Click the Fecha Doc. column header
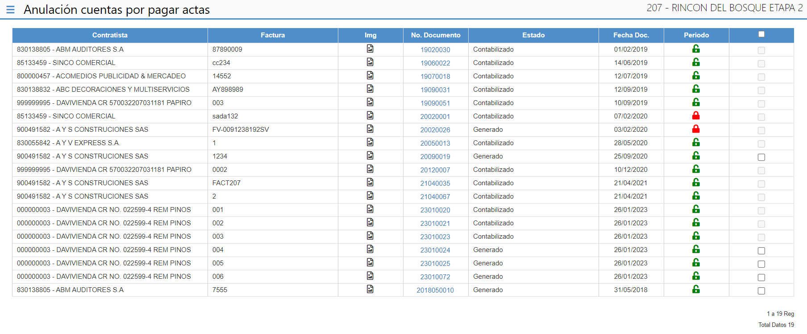This screenshot has width=807, height=334. click(x=631, y=35)
